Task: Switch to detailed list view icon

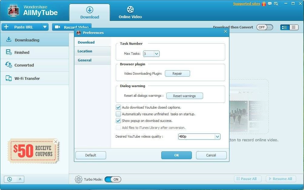Action: 285,27
